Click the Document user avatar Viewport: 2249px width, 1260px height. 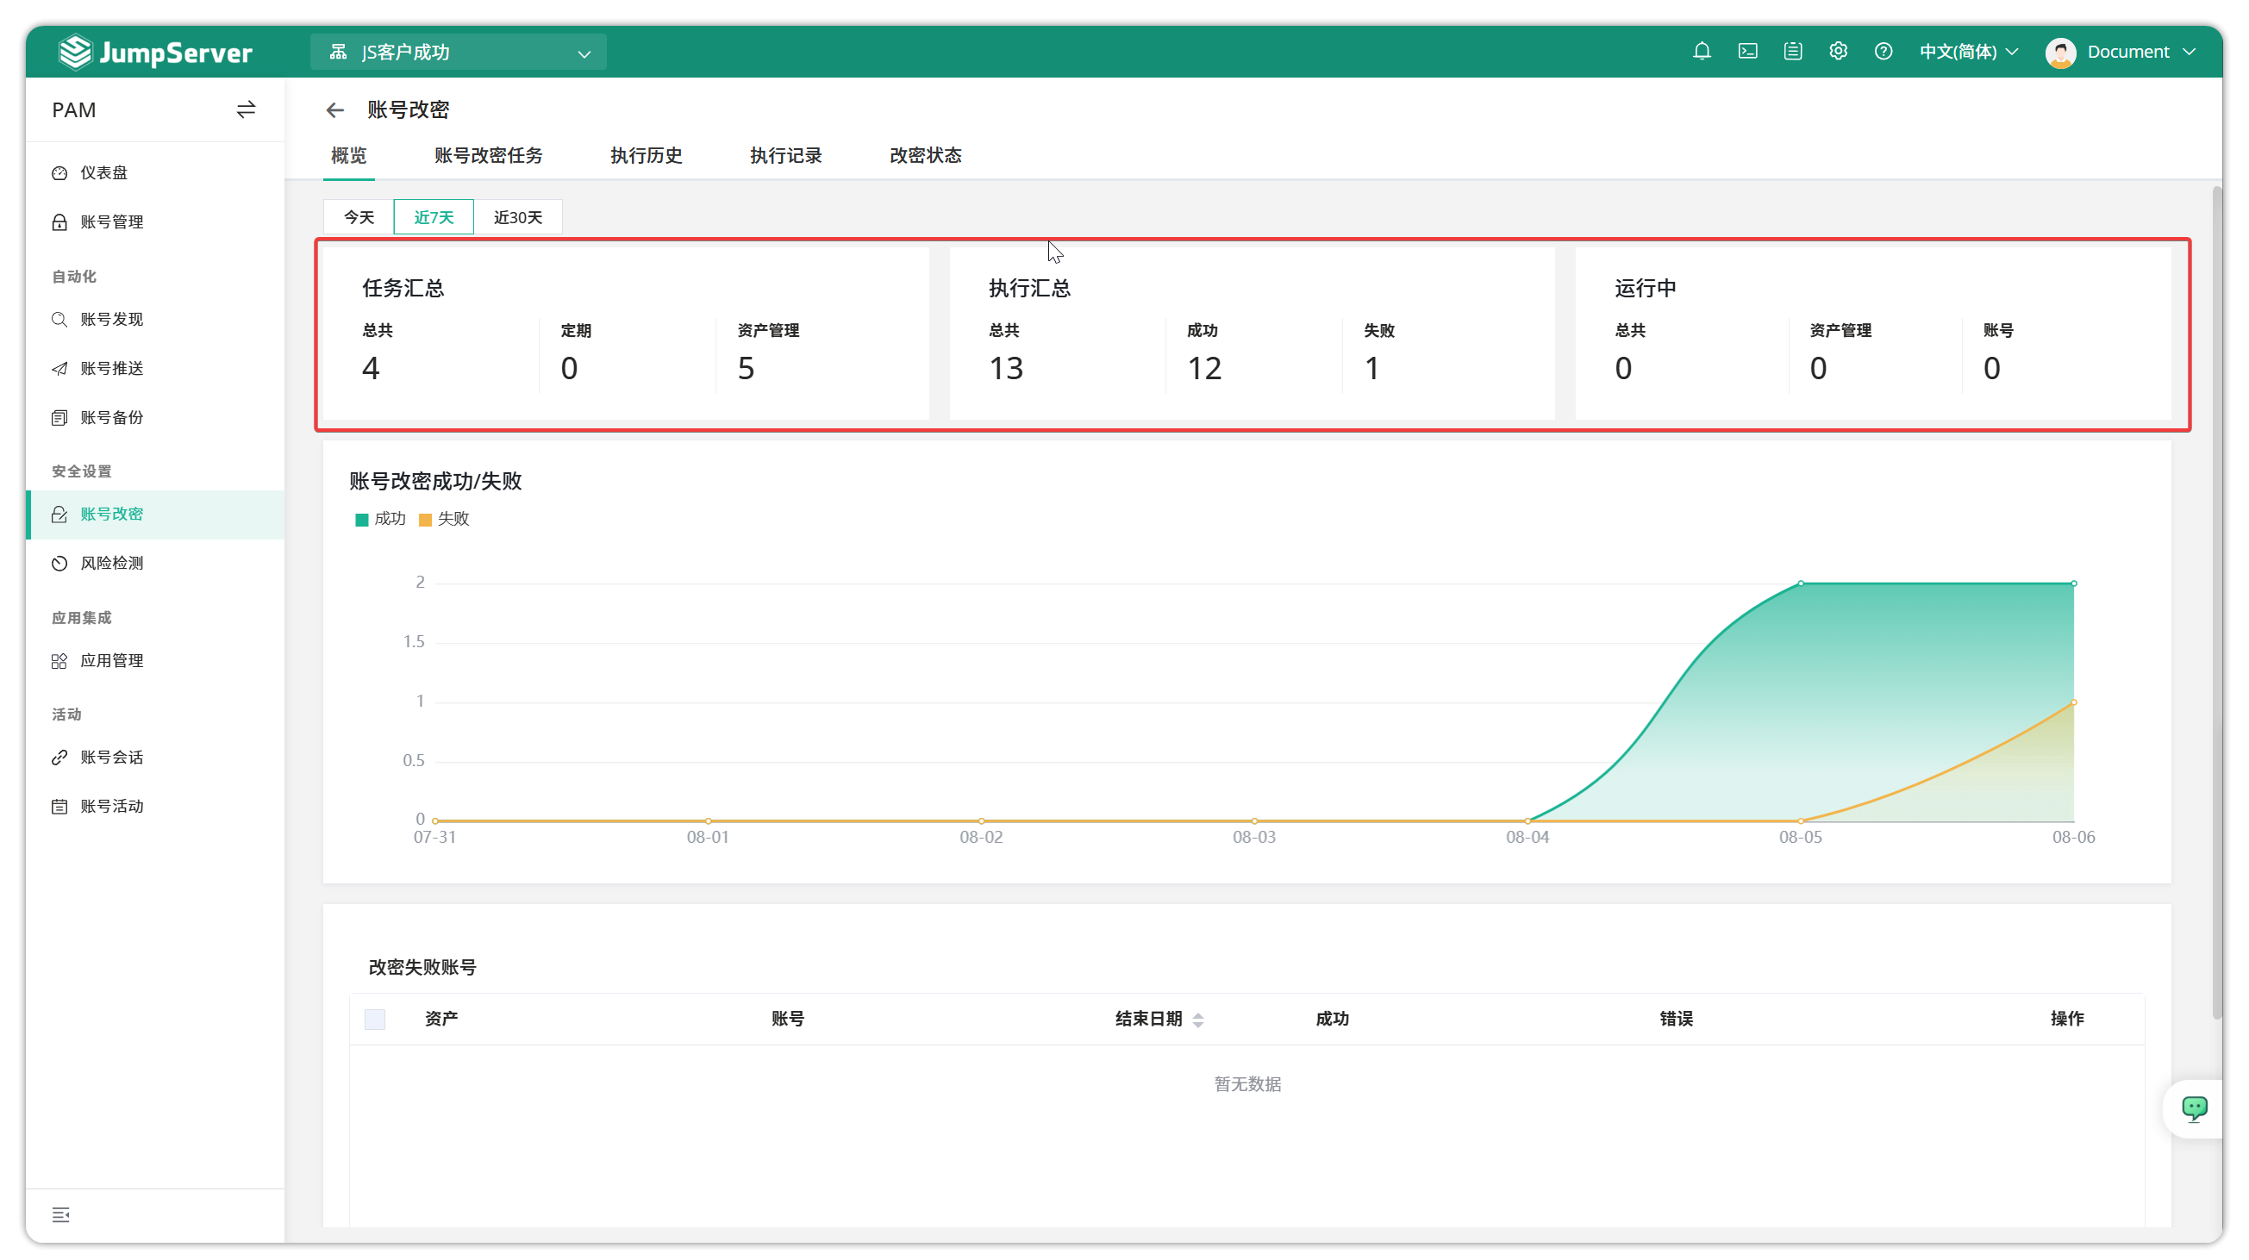click(x=2060, y=53)
